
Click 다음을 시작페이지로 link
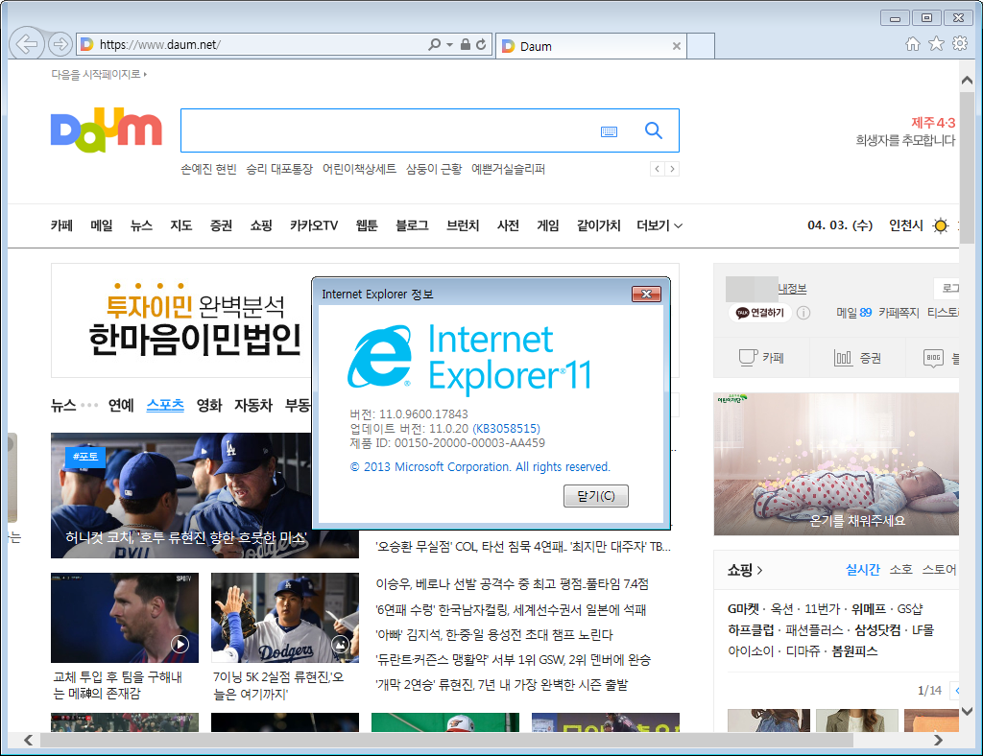click(x=99, y=74)
